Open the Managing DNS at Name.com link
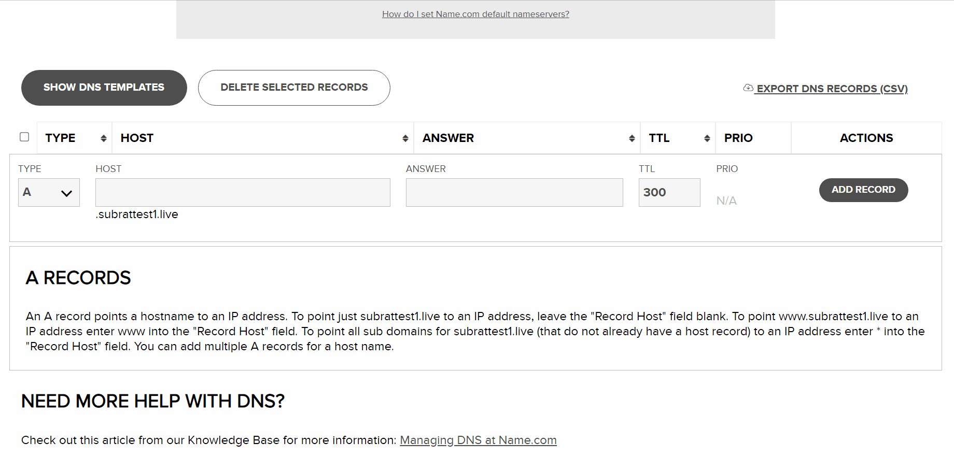The image size is (954, 471). click(x=478, y=440)
